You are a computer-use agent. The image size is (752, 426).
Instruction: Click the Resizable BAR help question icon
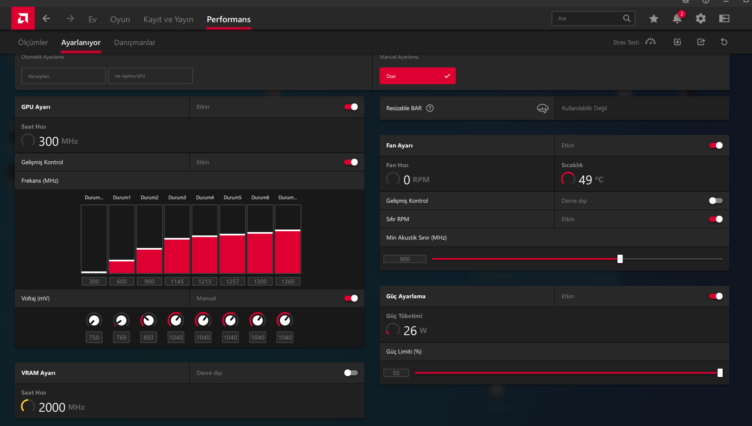tap(430, 108)
